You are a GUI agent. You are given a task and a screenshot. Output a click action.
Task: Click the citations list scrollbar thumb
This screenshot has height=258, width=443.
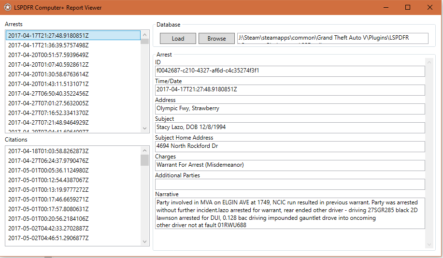point(144,160)
